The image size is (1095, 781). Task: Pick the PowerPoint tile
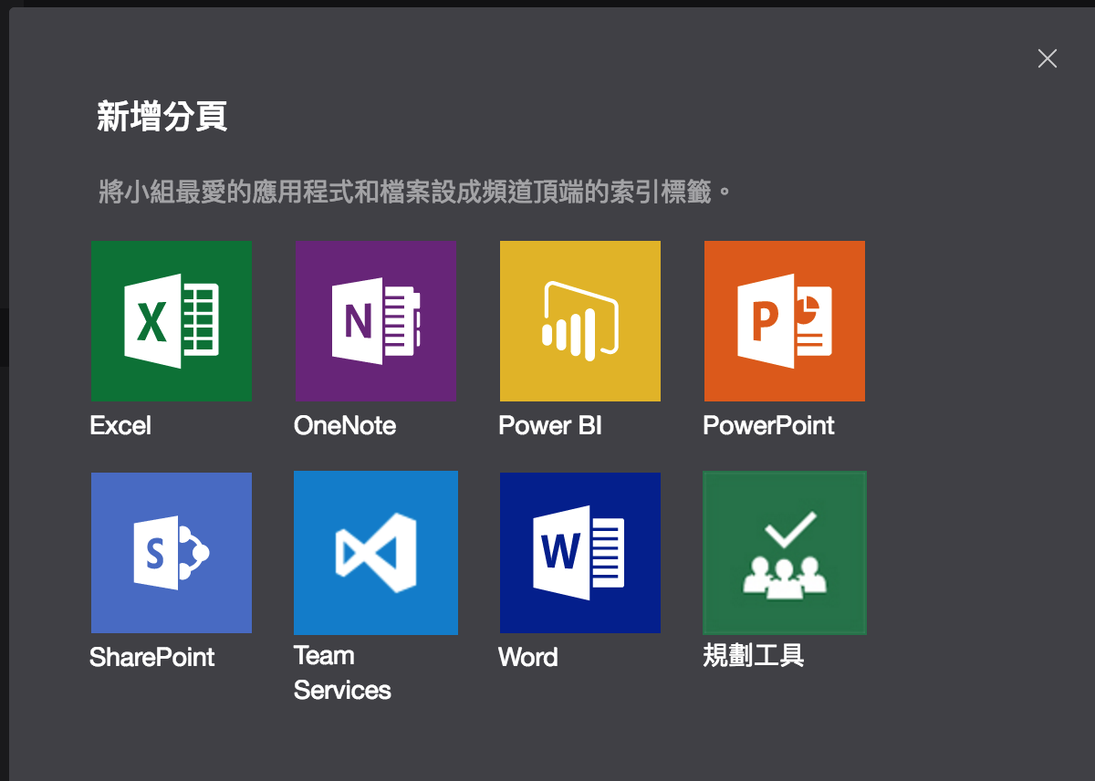tap(785, 321)
